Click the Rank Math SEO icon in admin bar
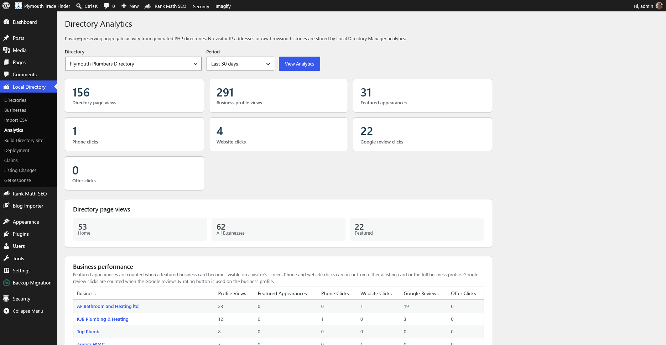 pyautogui.click(x=147, y=6)
